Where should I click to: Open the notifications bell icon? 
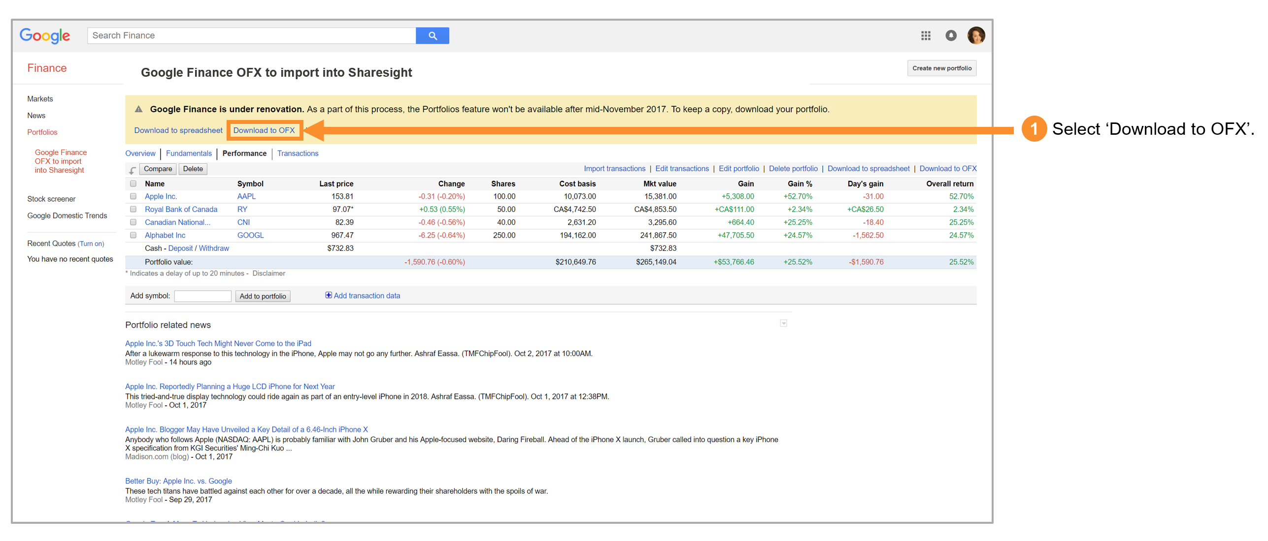(x=950, y=35)
